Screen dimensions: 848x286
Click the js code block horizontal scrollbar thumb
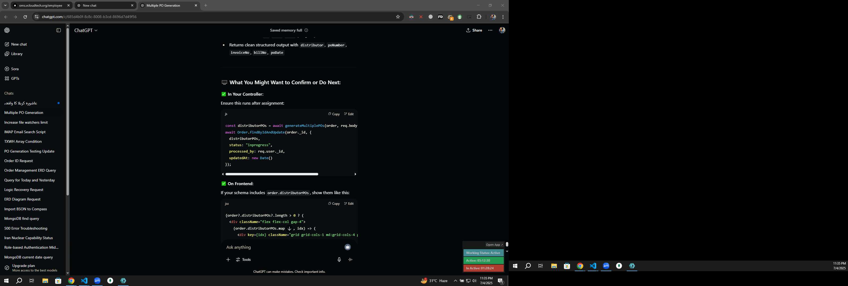pyautogui.click(x=272, y=174)
